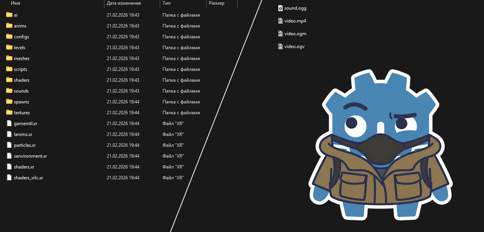This screenshot has width=484, height=232.
Task: Click the shaders folder icon
Action: [x=10, y=80]
